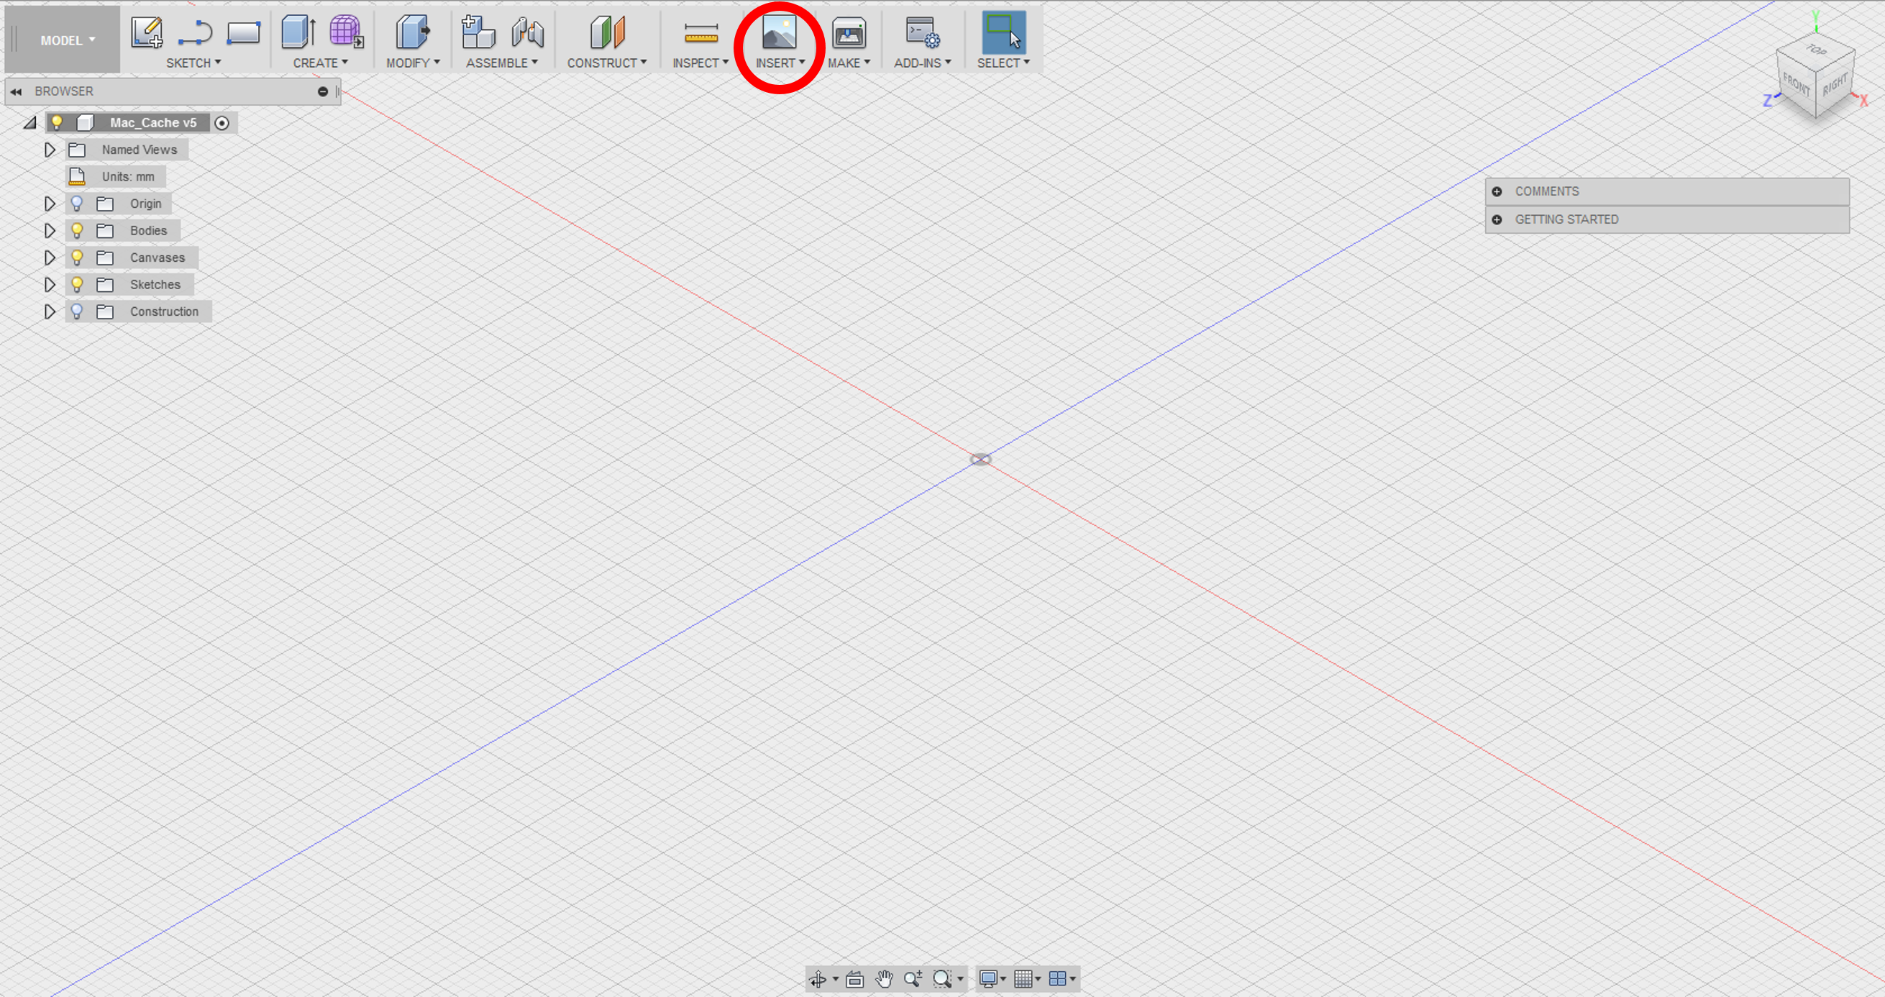
Task: Open Grid and Snaps dropdown arrow
Action: tap(1038, 979)
